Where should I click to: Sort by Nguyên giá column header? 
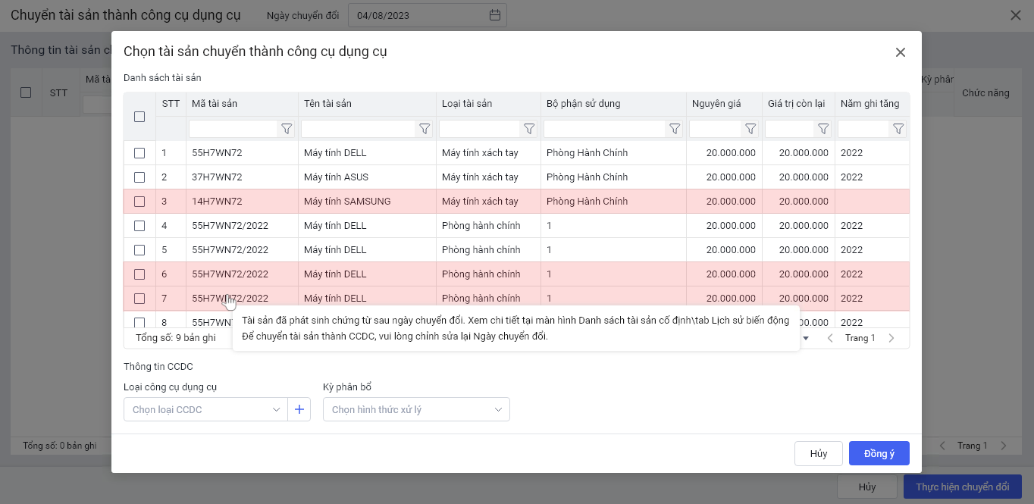click(716, 104)
